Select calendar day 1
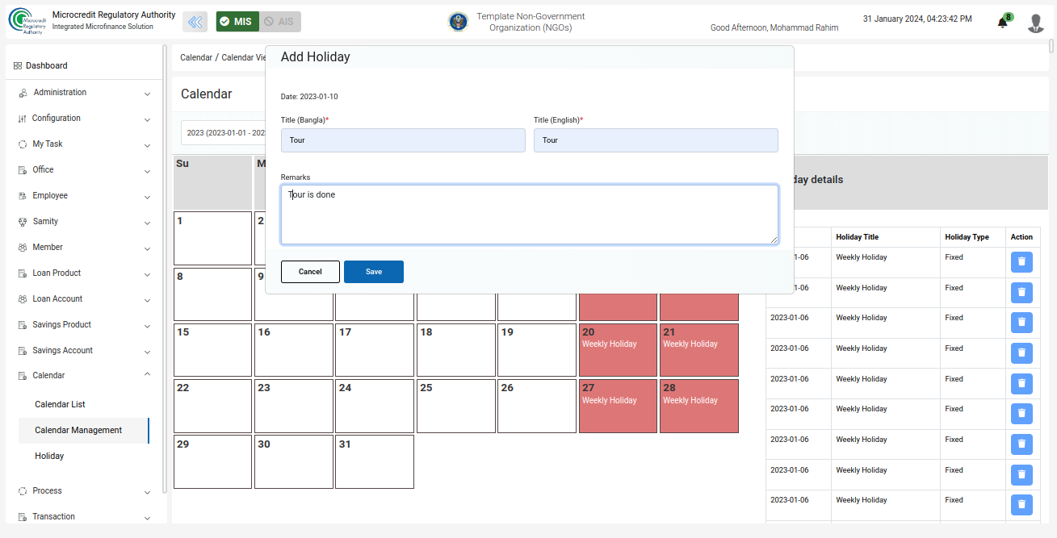The height and width of the screenshot is (538, 1057). coord(212,238)
